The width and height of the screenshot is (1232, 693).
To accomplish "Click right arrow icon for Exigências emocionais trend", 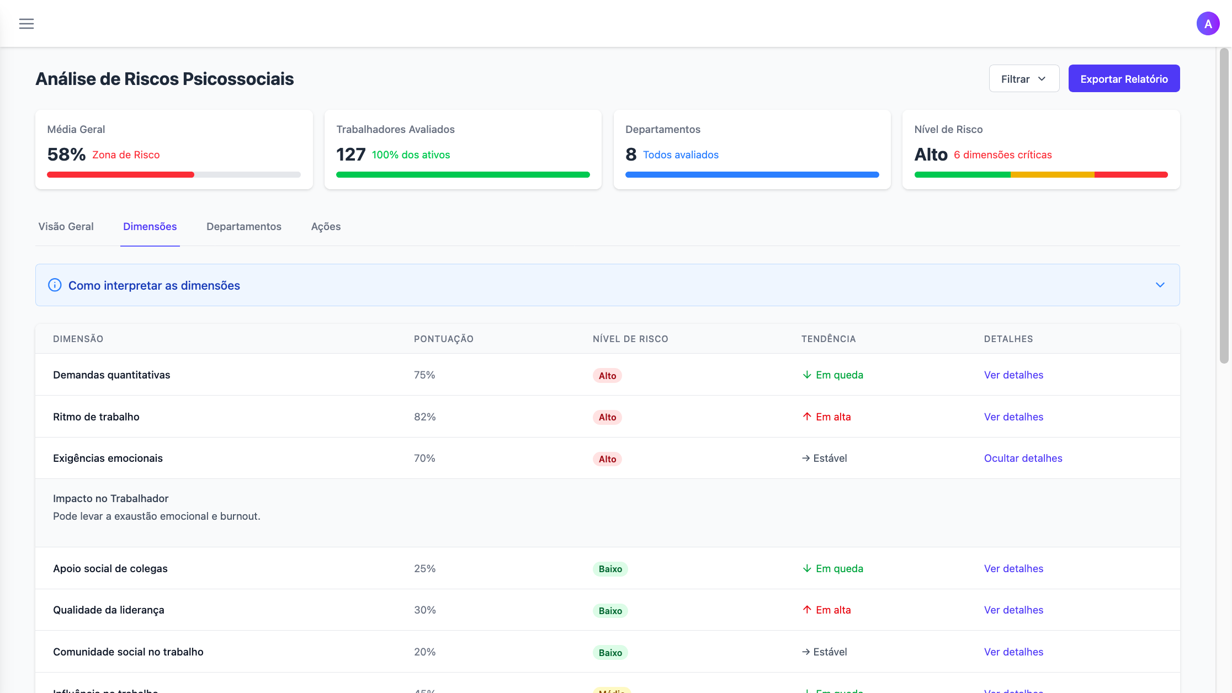I will 806,459.
